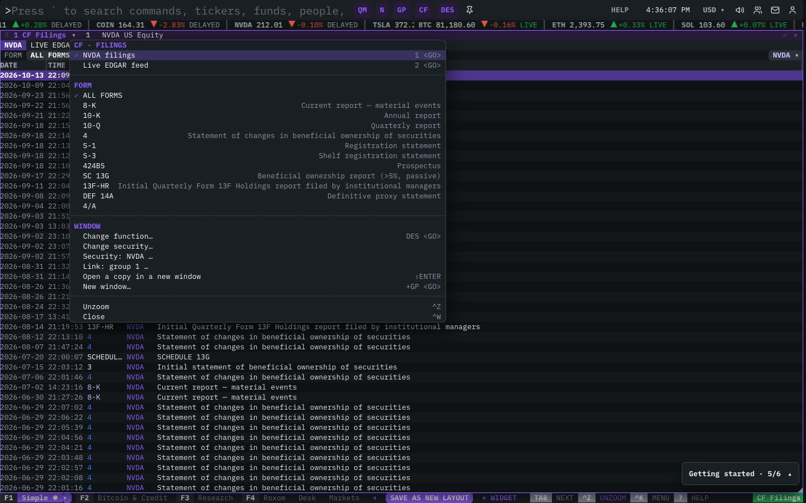Select the checked ALL FORMS filter

(257, 96)
